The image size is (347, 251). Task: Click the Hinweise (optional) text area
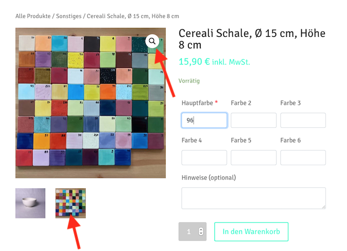click(x=253, y=198)
